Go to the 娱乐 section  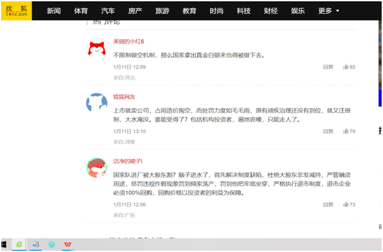click(298, 11)
